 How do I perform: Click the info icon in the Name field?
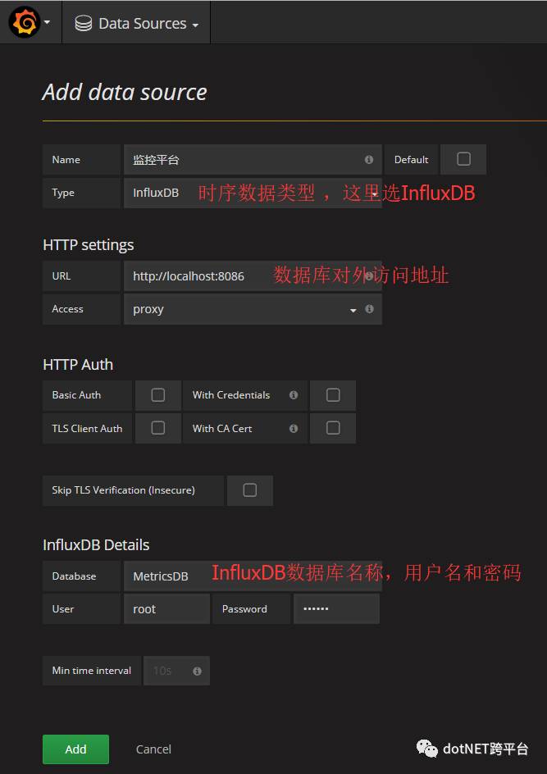369,159
